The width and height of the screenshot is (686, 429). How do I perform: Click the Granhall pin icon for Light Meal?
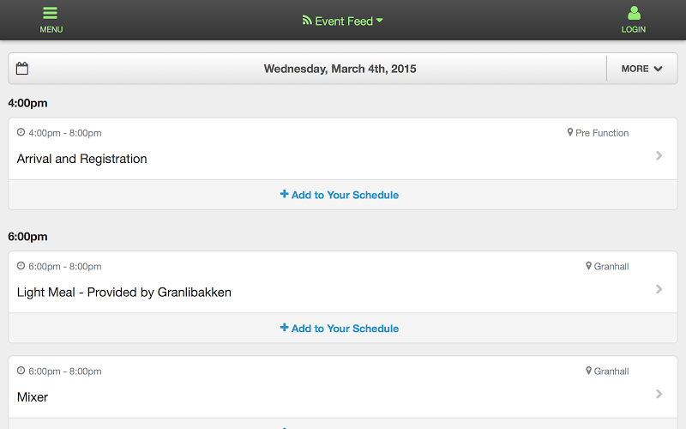tap(588, 266)
